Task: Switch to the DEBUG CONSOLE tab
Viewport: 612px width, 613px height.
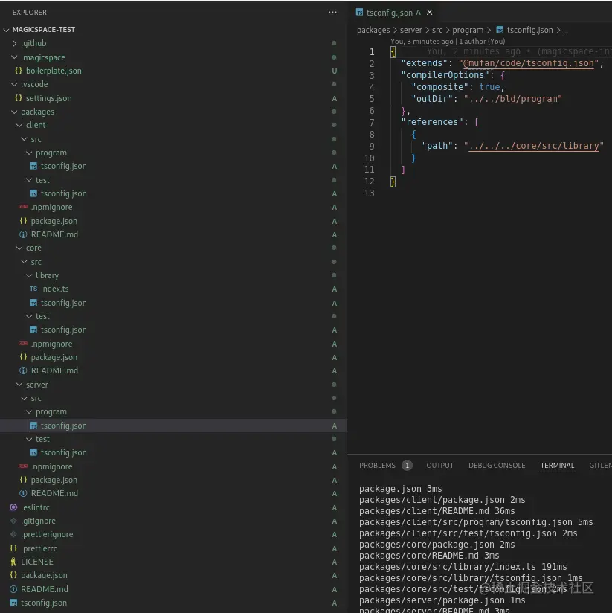Action: click(497, 465)
